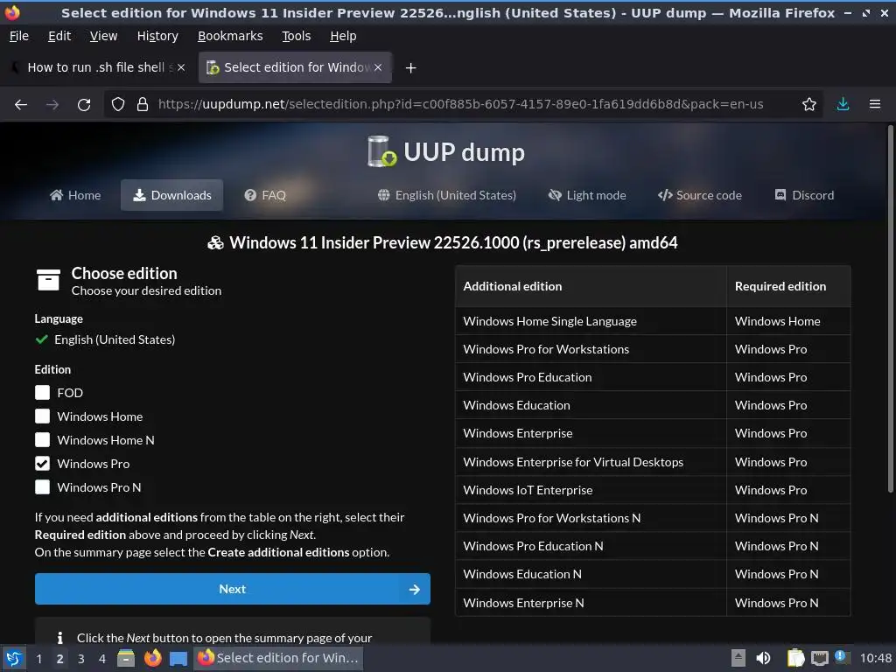
Task: Open the Firefox downloads panel
Action: coord(843,105)
